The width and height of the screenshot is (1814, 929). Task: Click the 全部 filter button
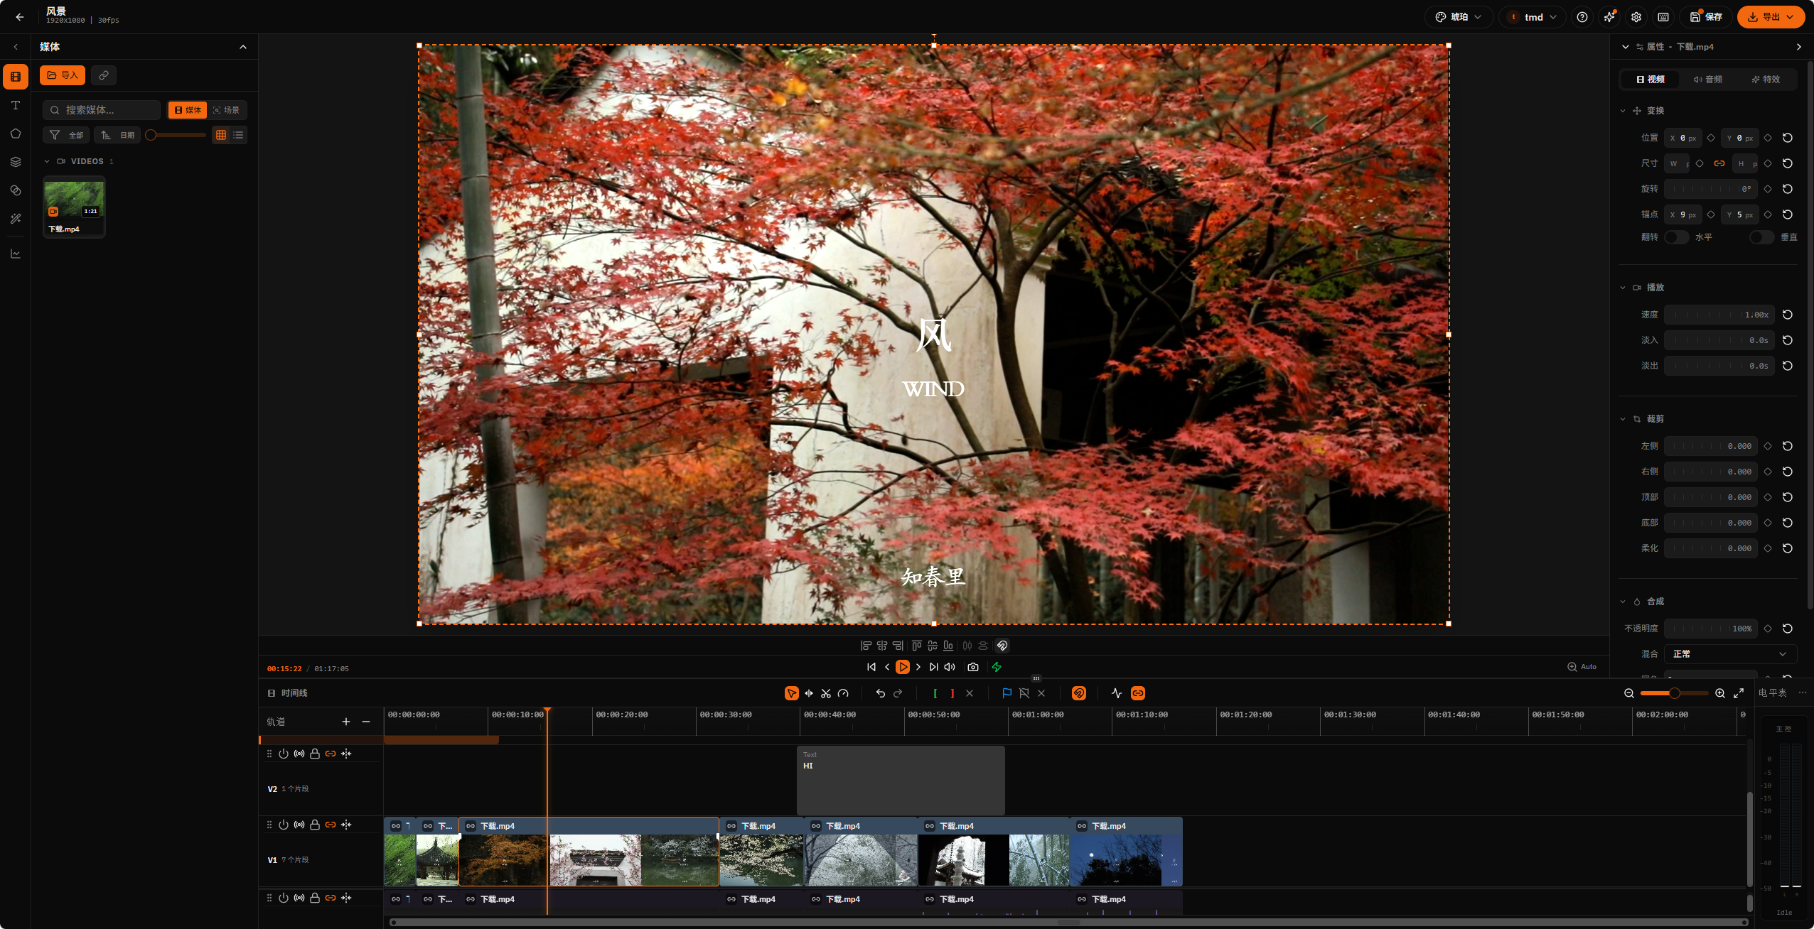[66, 135]
